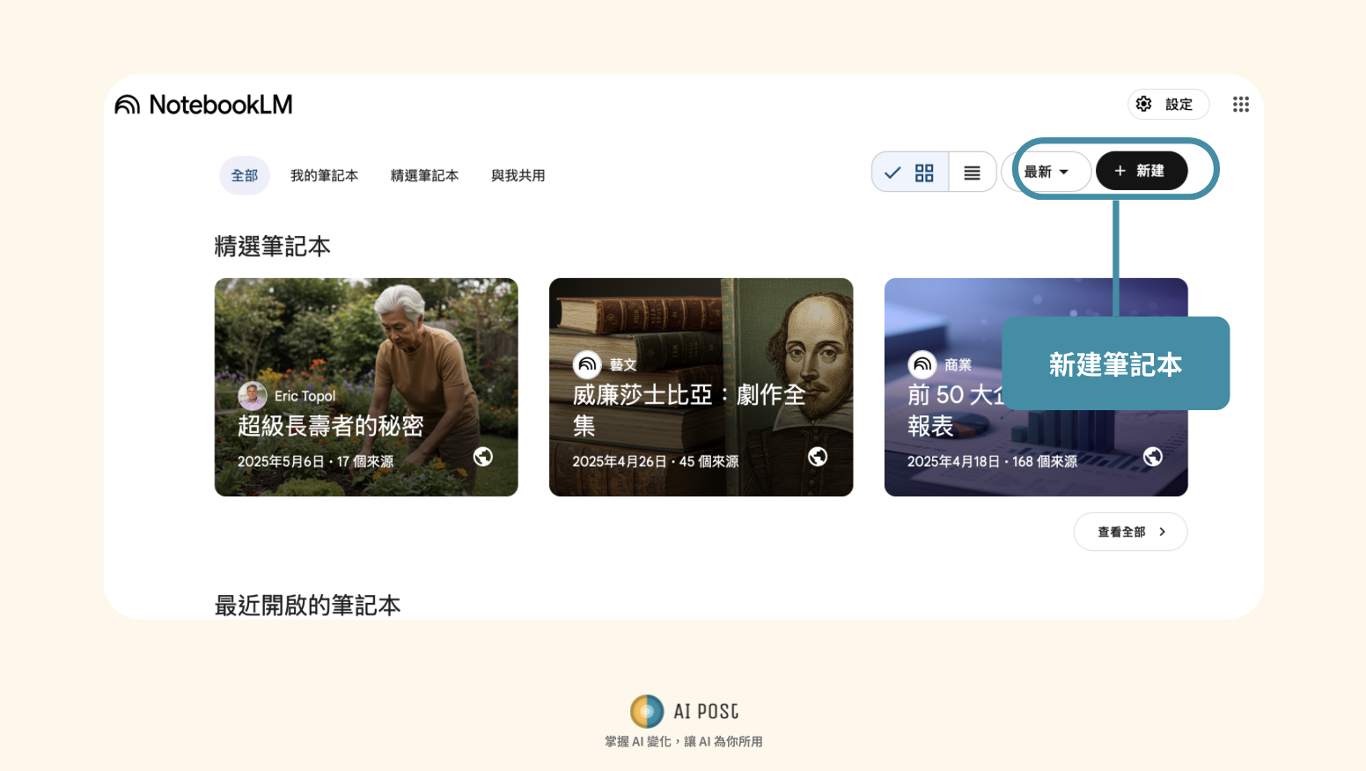Viewport: 1366px width, 771px height.
Task: Open the Google apps grid icon
Action: (x=1240, y=105)
